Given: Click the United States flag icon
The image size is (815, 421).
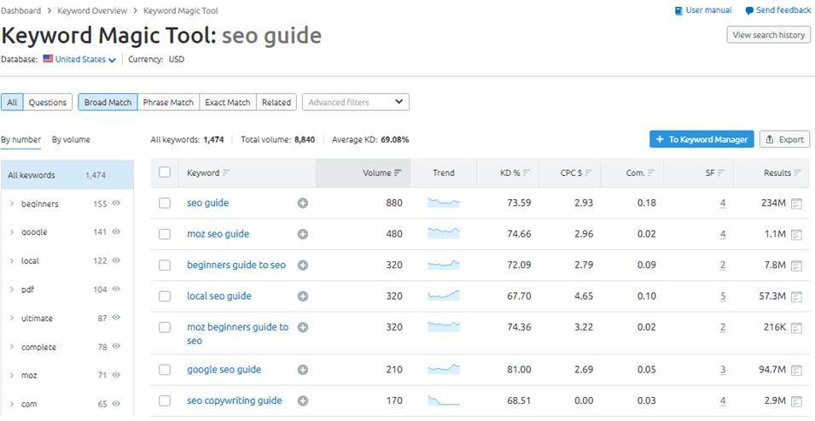Looking at the screenshot, I should coord(48,59).
